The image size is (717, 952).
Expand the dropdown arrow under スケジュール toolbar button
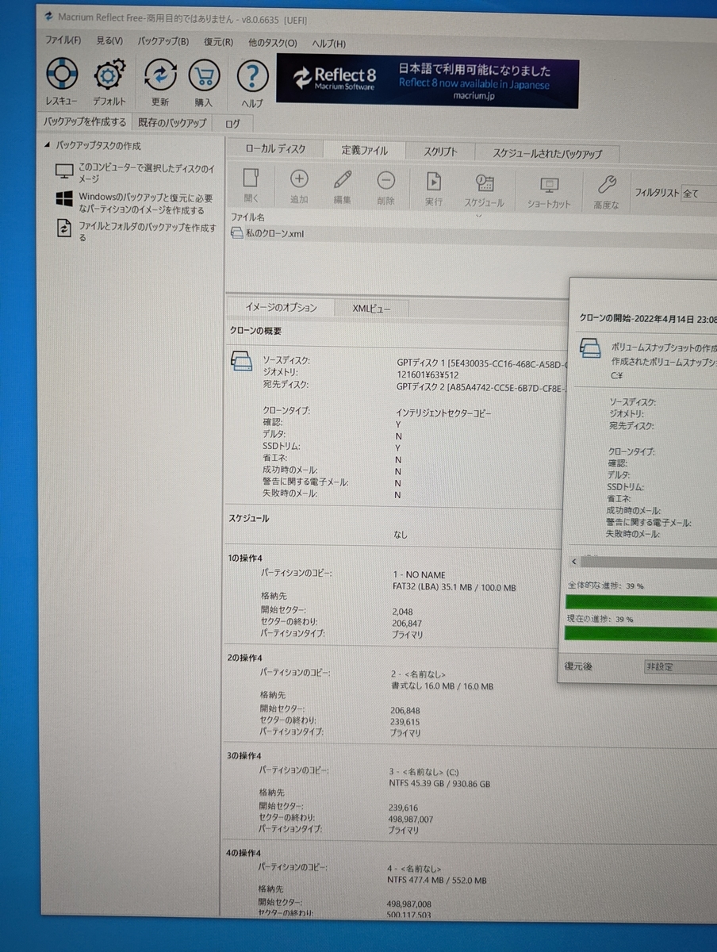pos(478,215)
